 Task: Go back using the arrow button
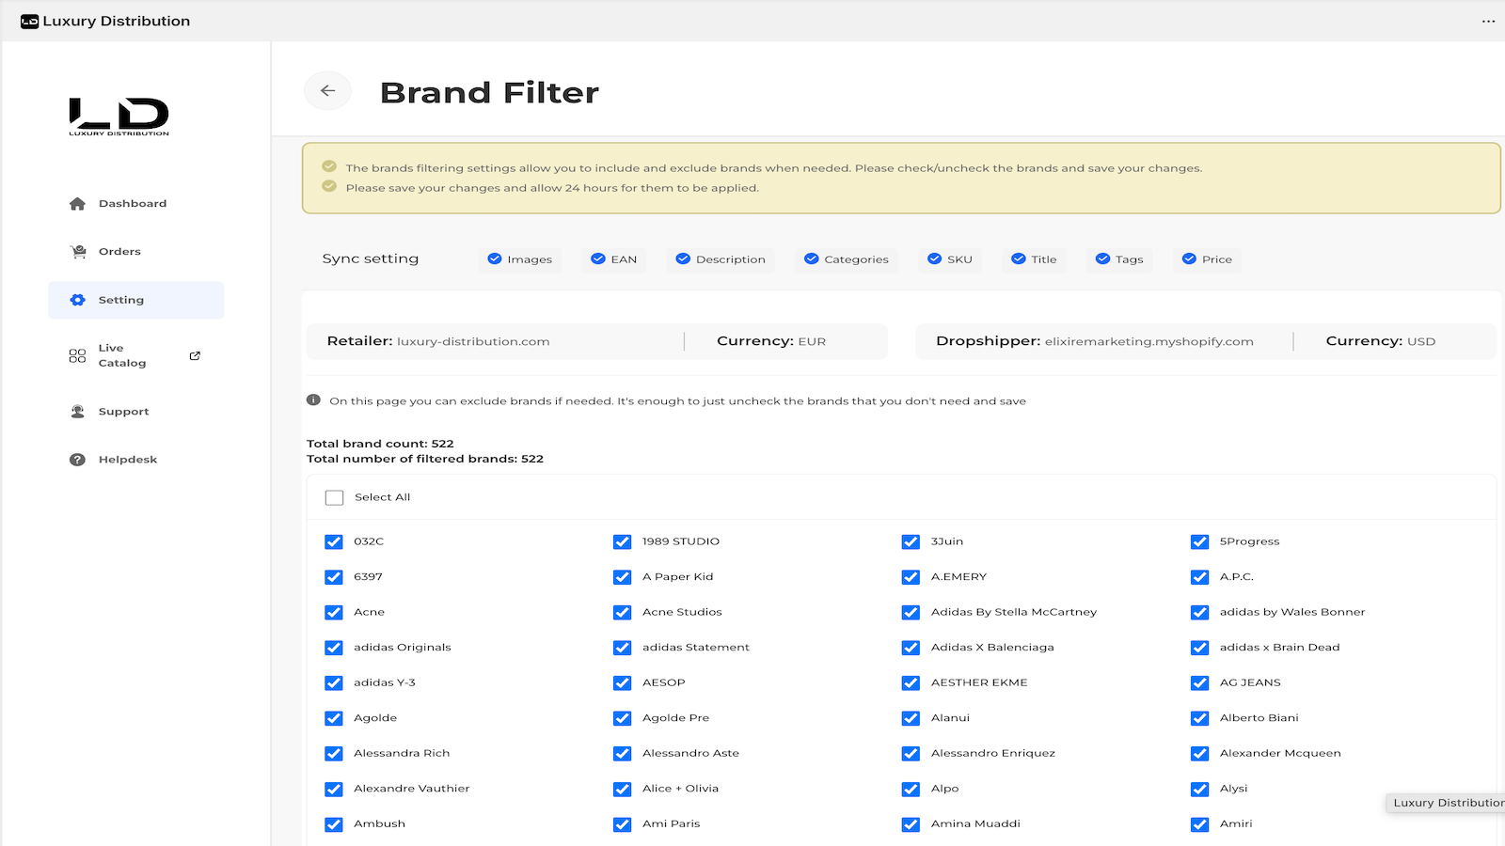tap(327, 90)
